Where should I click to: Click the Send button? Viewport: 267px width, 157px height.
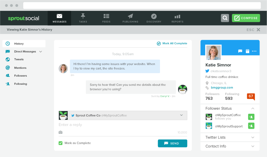point(173,143)
